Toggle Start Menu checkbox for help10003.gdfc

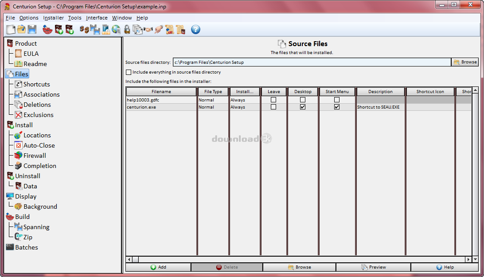click(337, 100)
